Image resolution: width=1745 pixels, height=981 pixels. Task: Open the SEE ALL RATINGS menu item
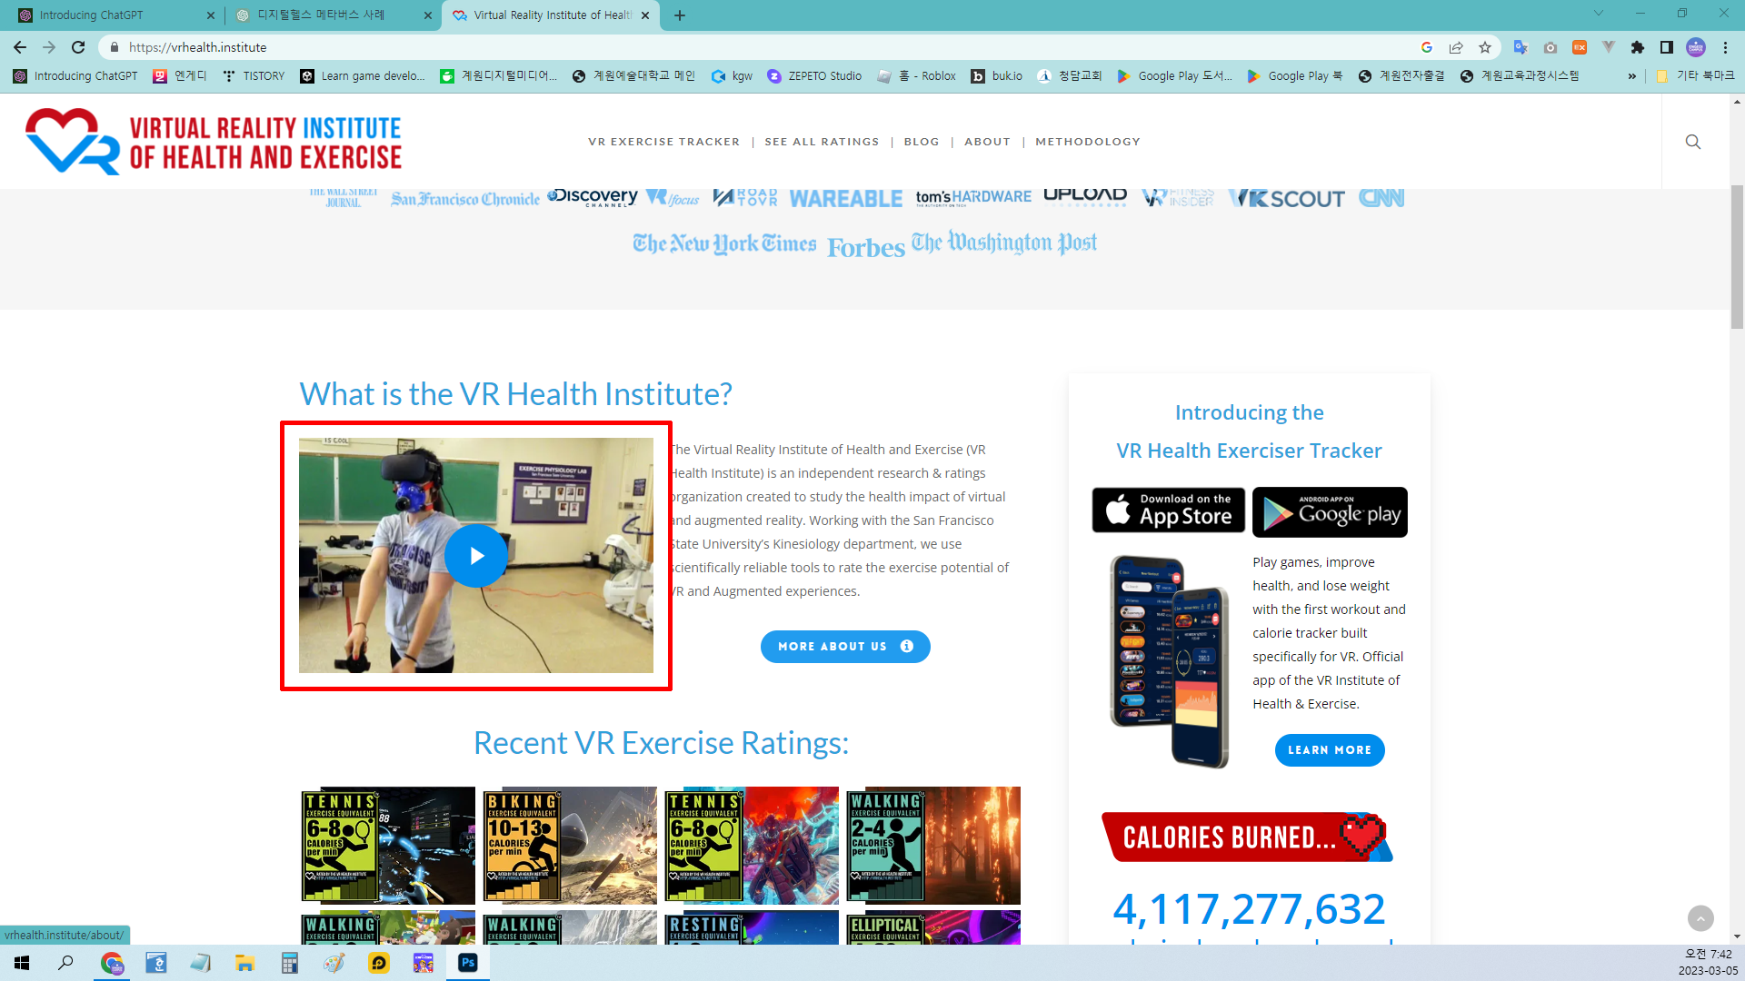point(822,142)
